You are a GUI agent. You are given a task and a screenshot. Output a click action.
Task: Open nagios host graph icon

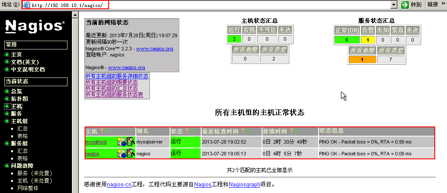point(122,154)
